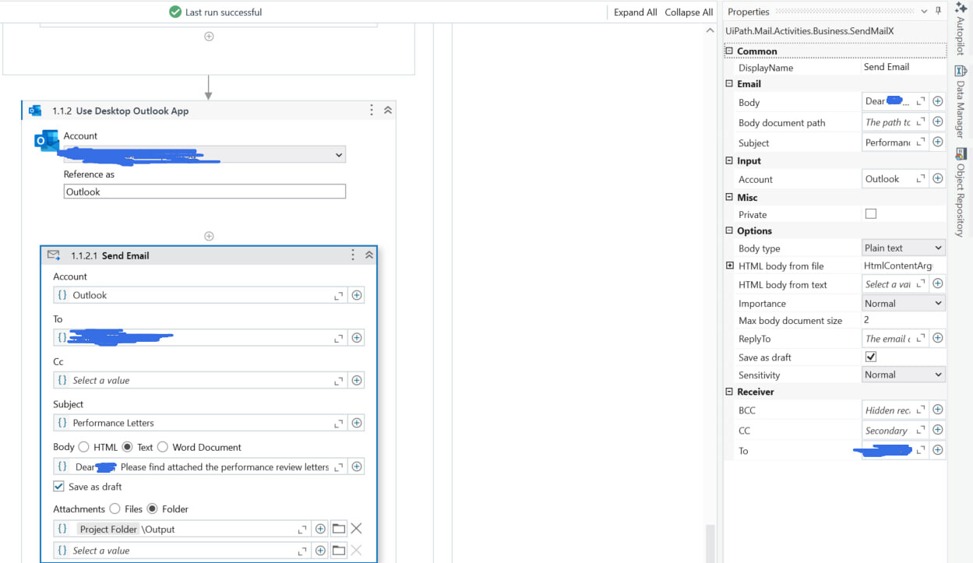Enable the Private checkbox under Misc
Screen dimensions: 973x563
click(x=870, y=213)
